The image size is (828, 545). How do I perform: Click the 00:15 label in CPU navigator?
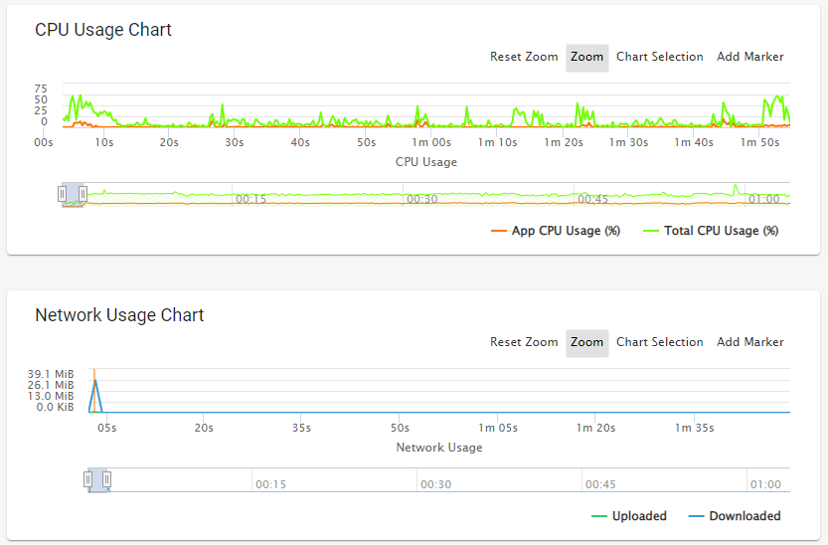pos(250,199)
